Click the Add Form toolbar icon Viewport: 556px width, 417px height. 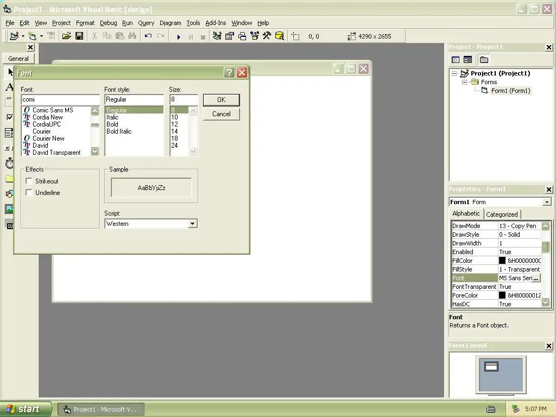(32, 36)
